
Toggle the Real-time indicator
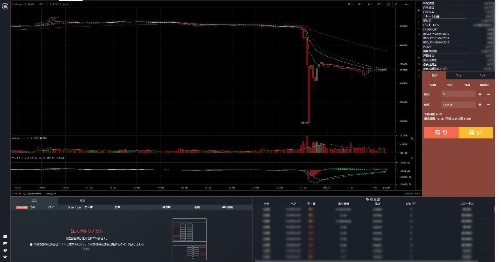[413, 193]
